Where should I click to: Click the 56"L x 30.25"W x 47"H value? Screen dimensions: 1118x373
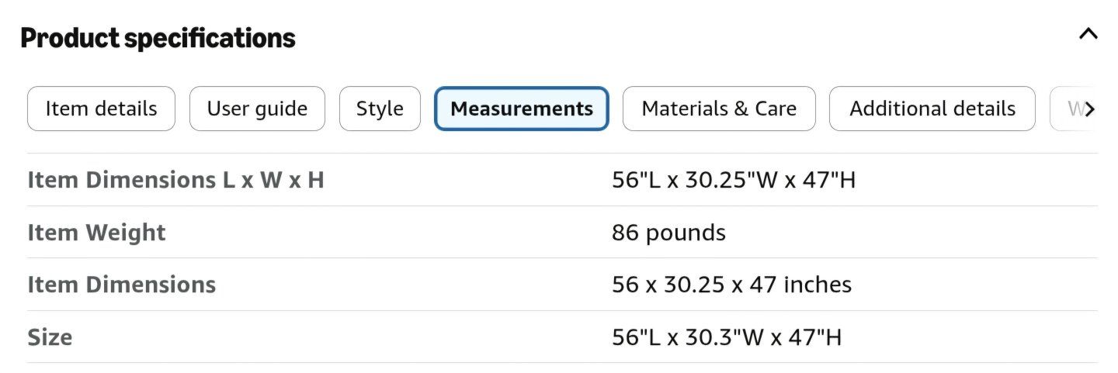tap(734, 180)
